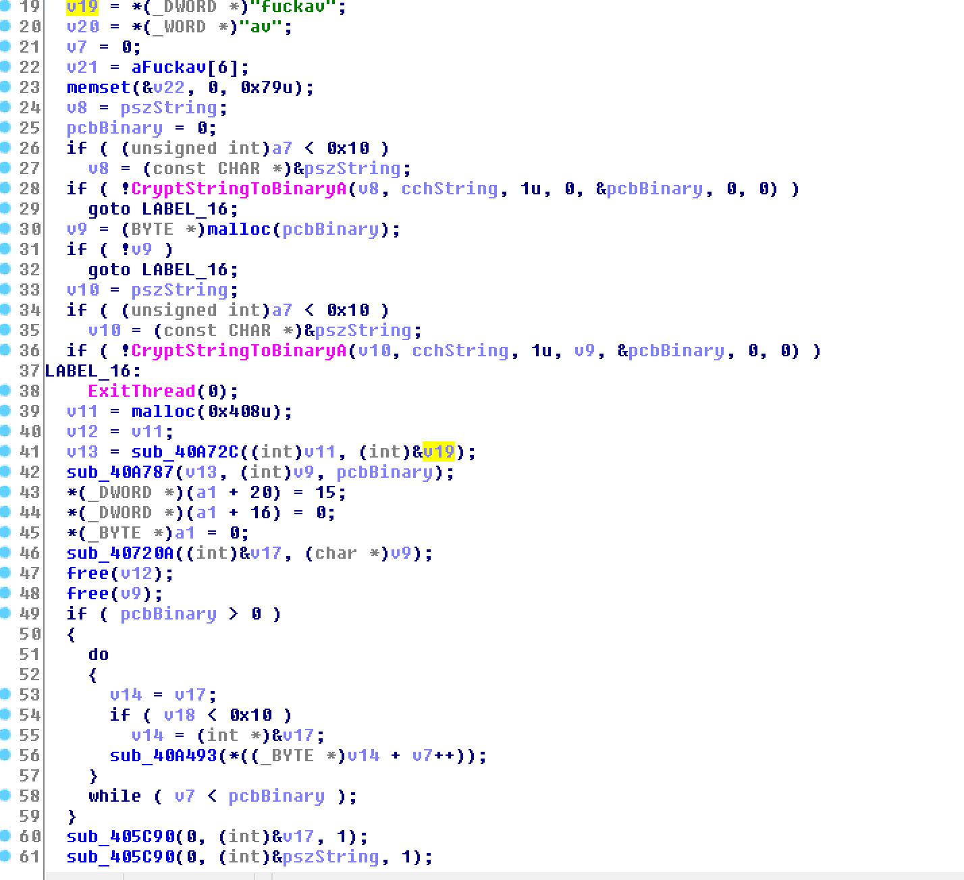The height and width of the screenshot is (880, 964).
Task: Select function sub_40A787 on line 42
Action: 120,472
